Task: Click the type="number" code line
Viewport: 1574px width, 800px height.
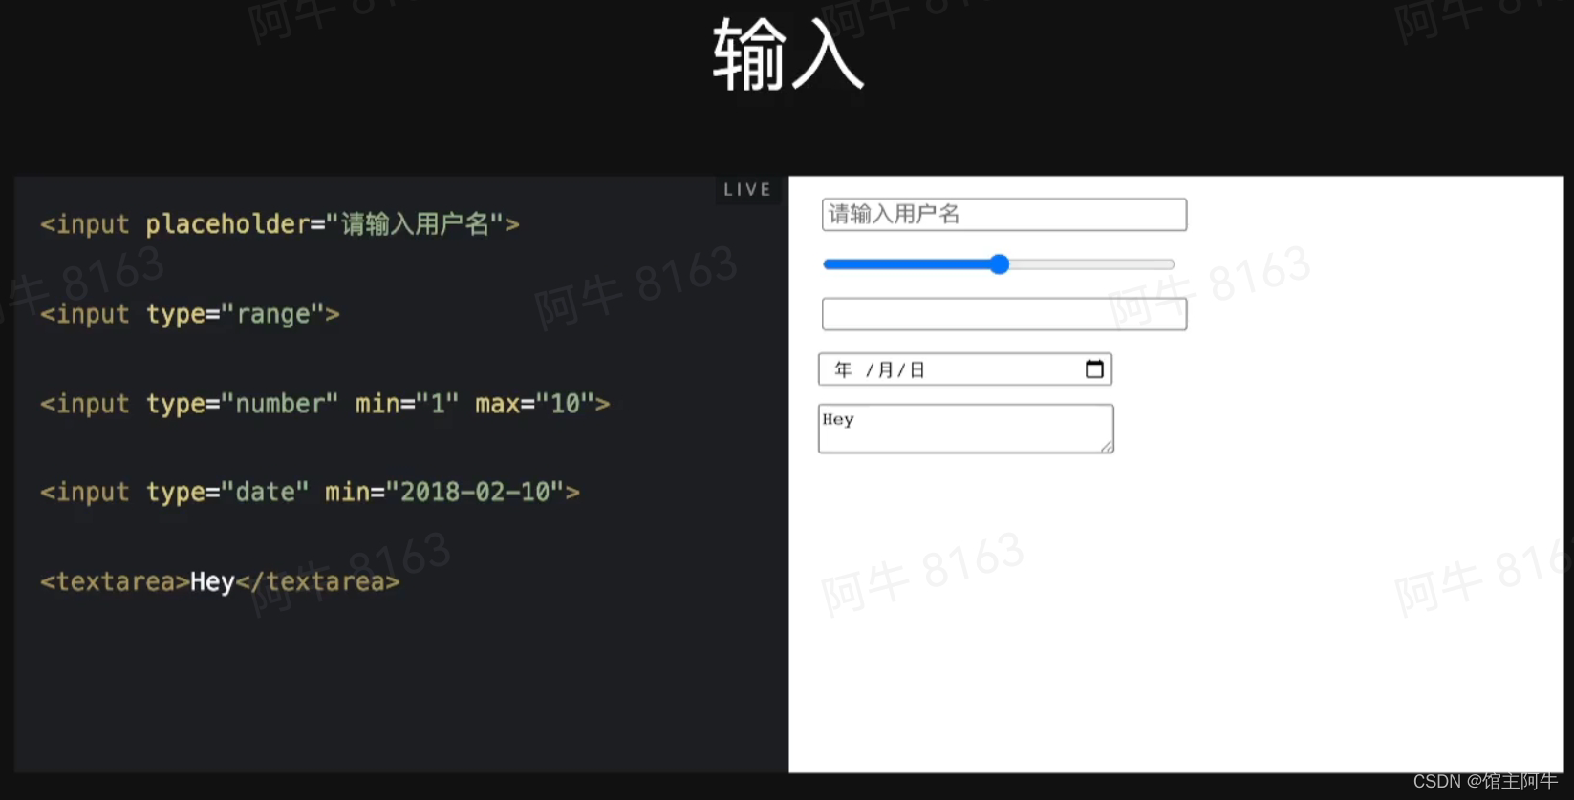Action: tap(325, 404)
